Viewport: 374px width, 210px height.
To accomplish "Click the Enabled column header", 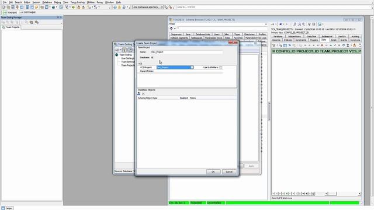I will pos(183,98).
